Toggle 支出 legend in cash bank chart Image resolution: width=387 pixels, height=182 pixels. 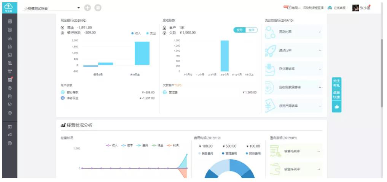point(151,33)
